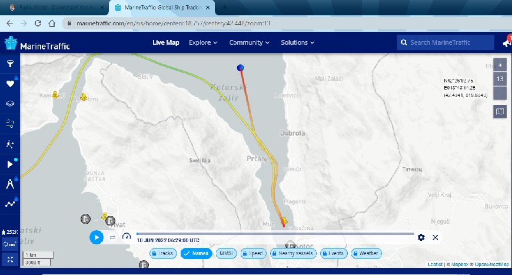The height and width of the screenshot is (275, 512).
Task: Open the filter funnel in the sidebar
Action: tap(10, 64)
